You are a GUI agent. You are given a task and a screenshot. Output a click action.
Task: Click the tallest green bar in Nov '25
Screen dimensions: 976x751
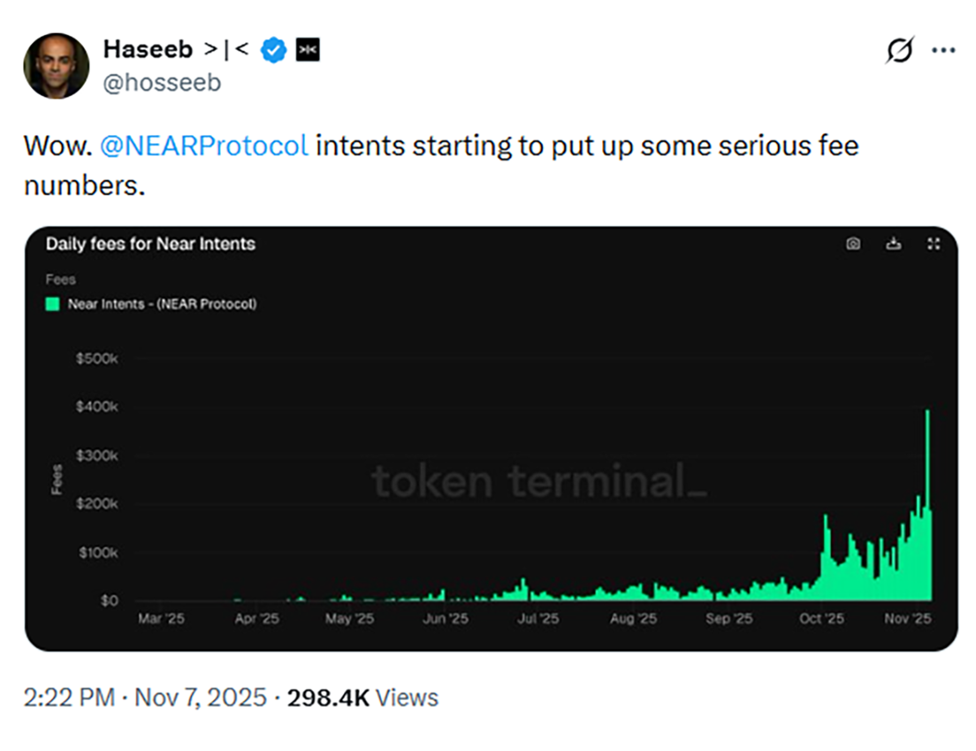click(927, 505)
